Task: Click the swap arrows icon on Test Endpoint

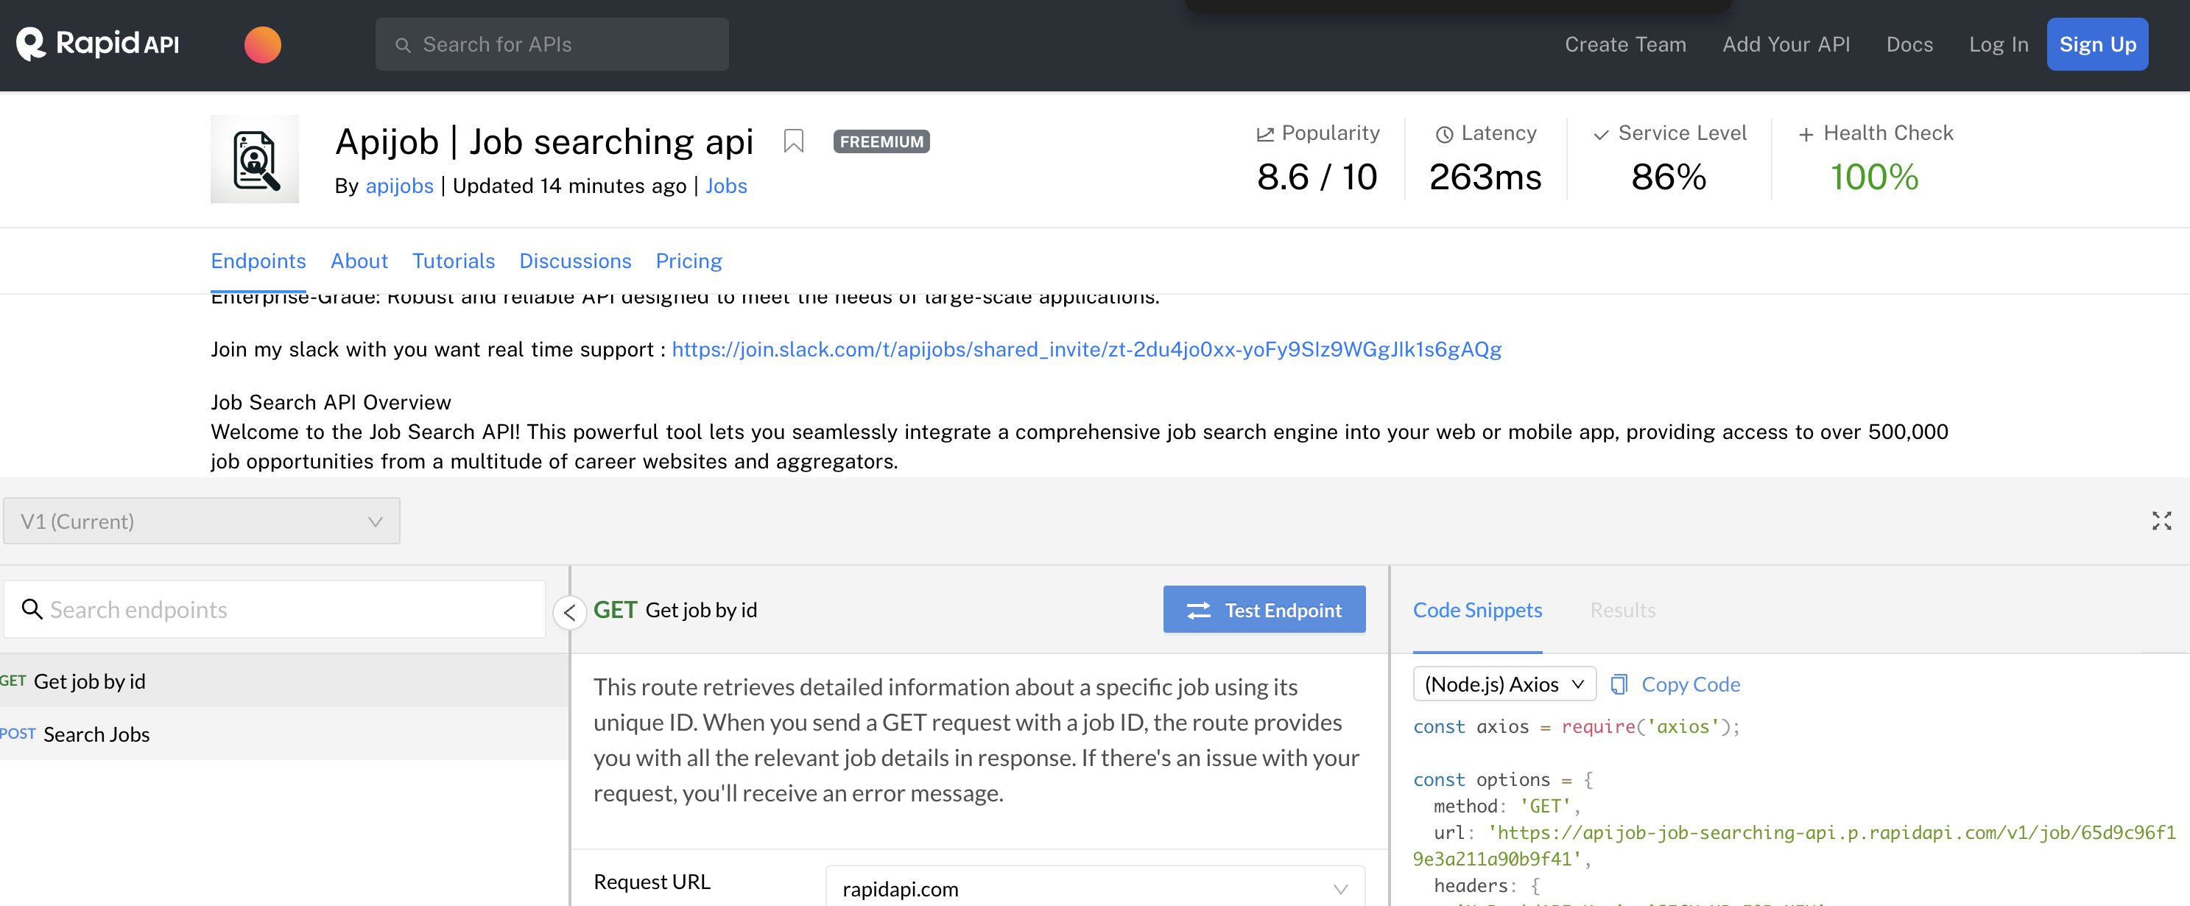Action: tap(1199, 611)
